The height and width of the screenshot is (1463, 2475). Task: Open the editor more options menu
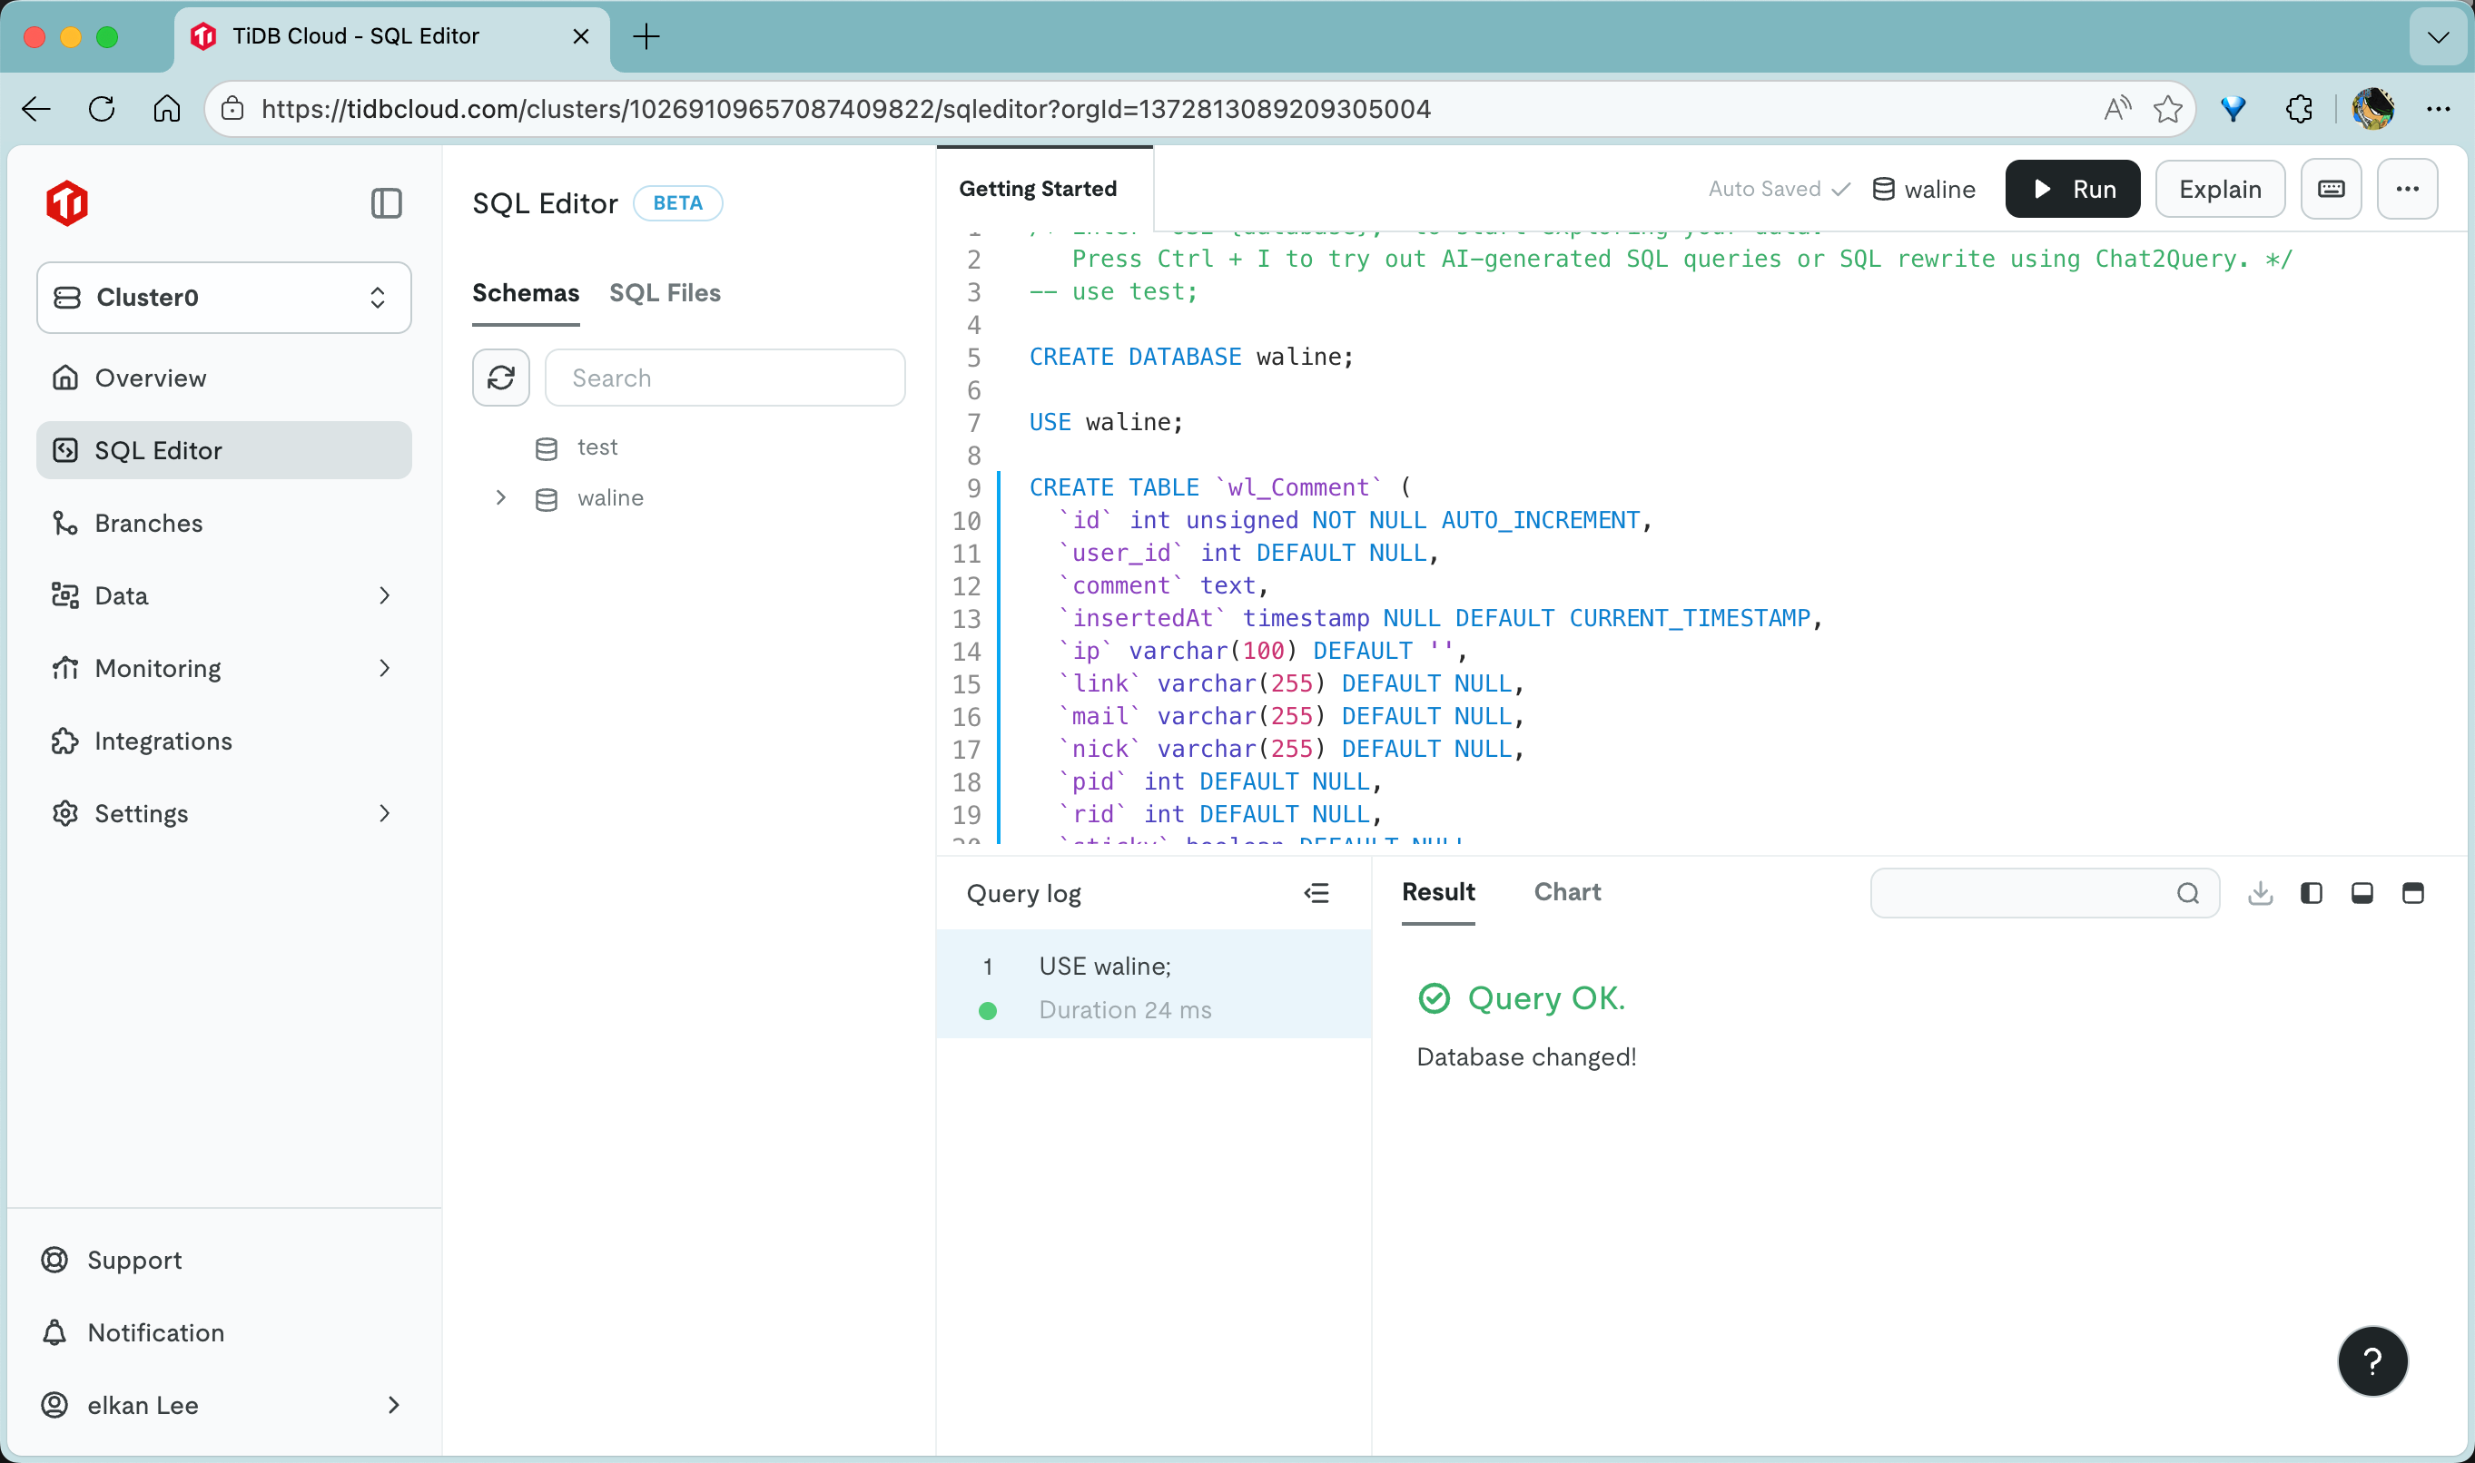pyautogui.click(x=2407, y=190)
